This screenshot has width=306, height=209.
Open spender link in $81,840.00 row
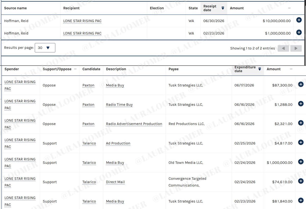click(20, 201)
